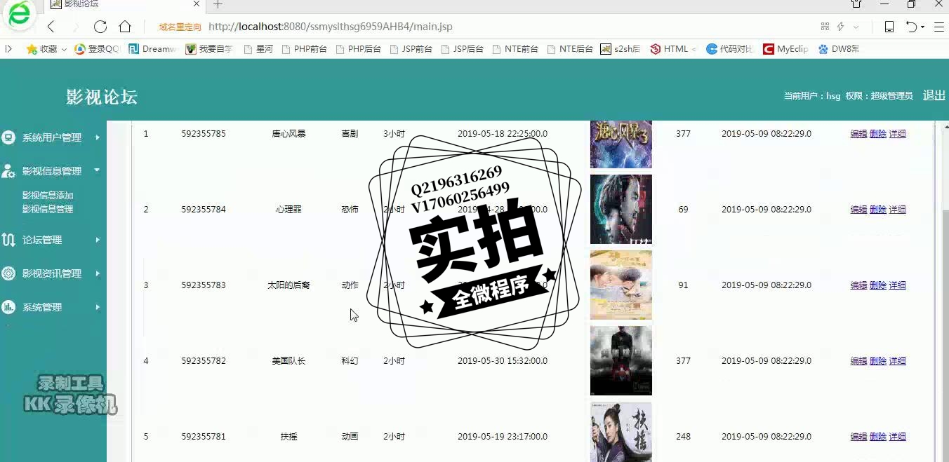Open 影视信息管理 submenu item
949x462 pixels.
pyautogui.click(x=48, y=209)
